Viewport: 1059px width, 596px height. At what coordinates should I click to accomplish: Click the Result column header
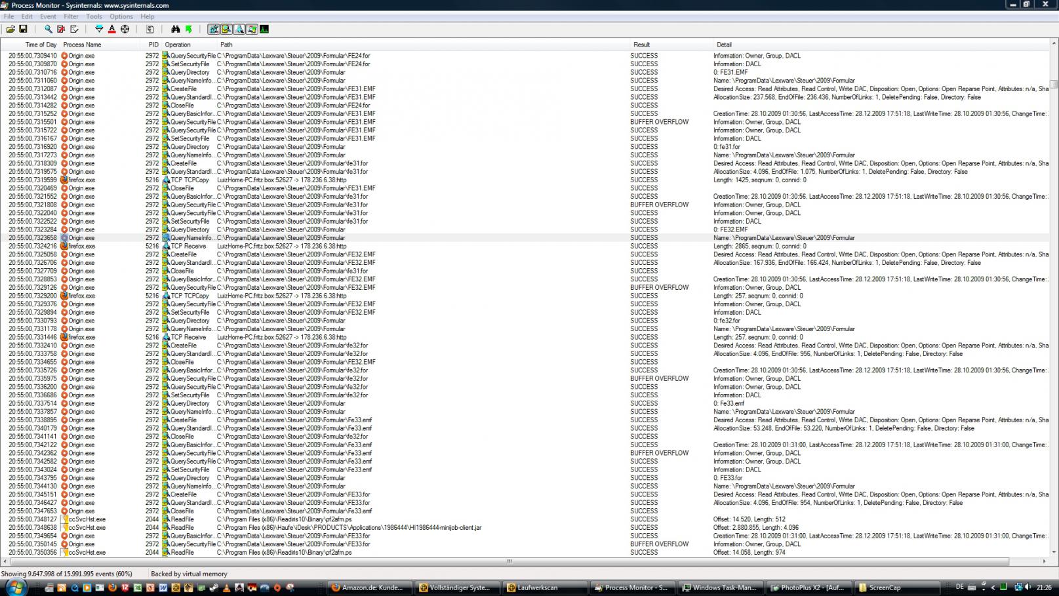click(672, 45)
